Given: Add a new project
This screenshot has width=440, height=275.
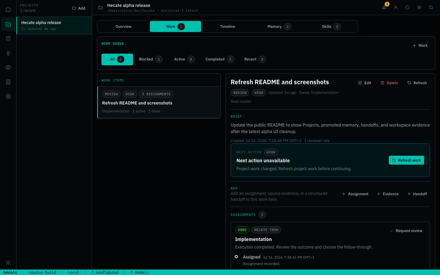Looking at the screenshot, I should 79,8.
